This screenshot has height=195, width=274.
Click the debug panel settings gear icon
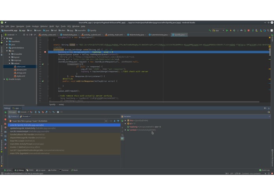click(265, 108)
